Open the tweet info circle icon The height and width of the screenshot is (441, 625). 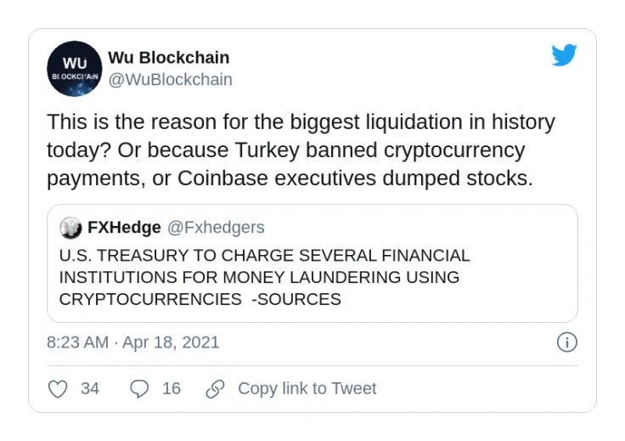[566, 342]
